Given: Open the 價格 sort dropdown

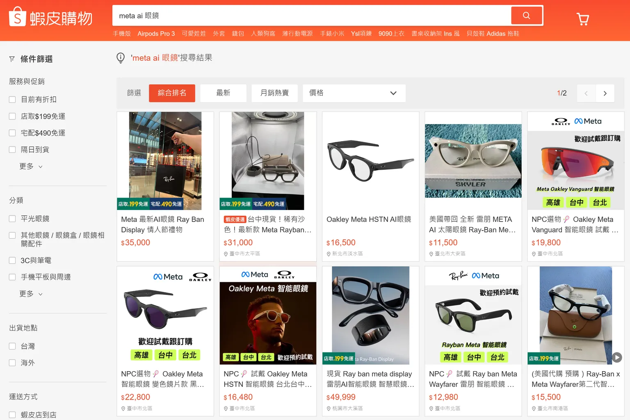Looking at the screenshot, I should [354, 93].
